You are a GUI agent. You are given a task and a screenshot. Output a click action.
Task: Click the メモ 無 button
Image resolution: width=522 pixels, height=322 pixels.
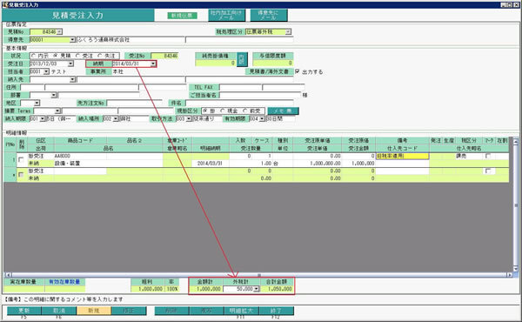283,111
